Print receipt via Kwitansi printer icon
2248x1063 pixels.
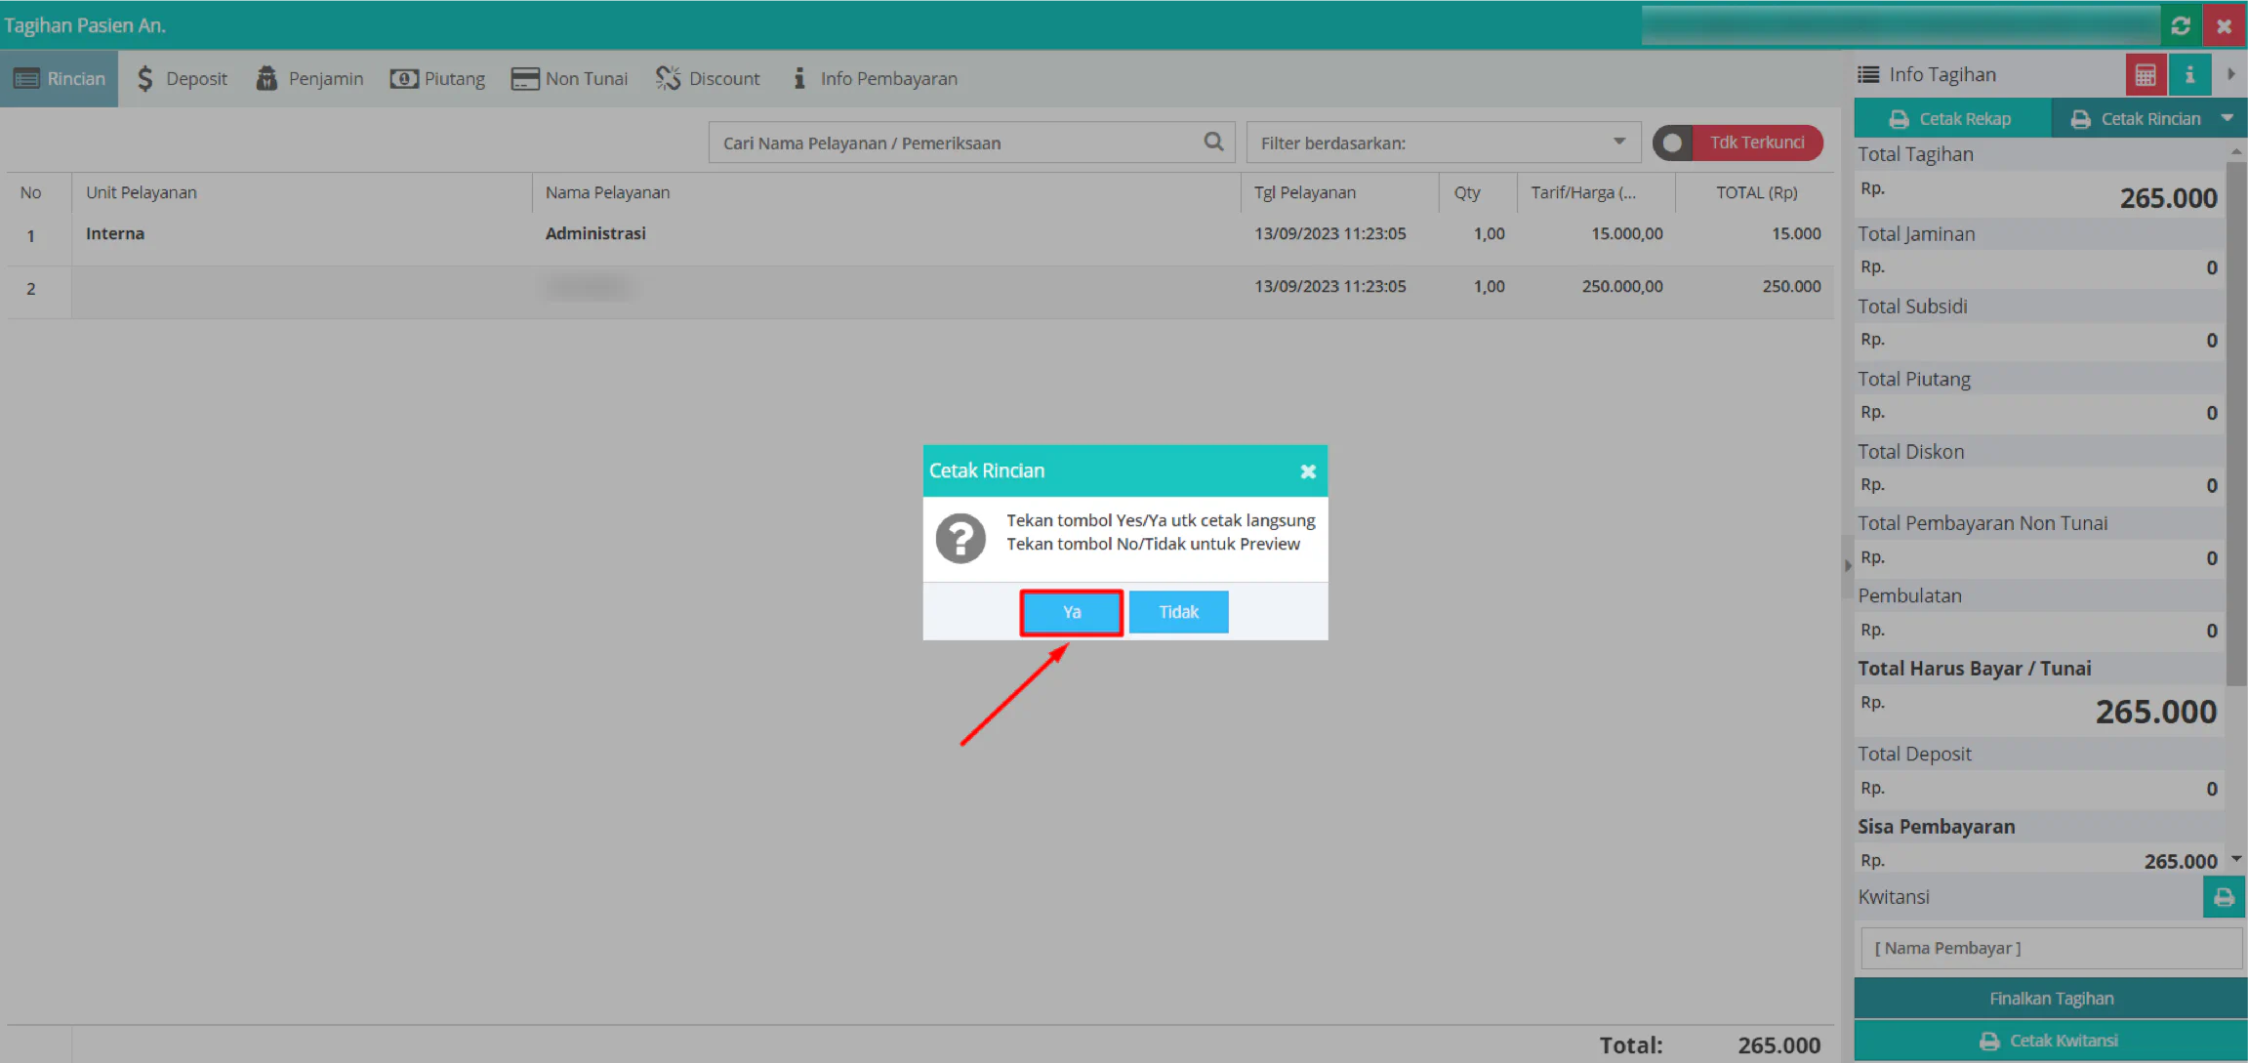click(2224, 897)
